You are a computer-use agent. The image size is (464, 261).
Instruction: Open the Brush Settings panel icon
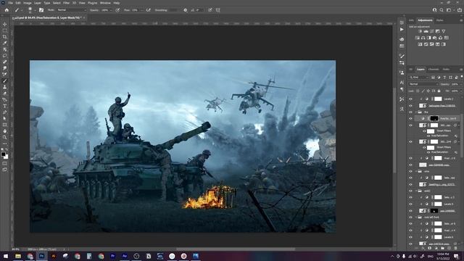(41, 10)
